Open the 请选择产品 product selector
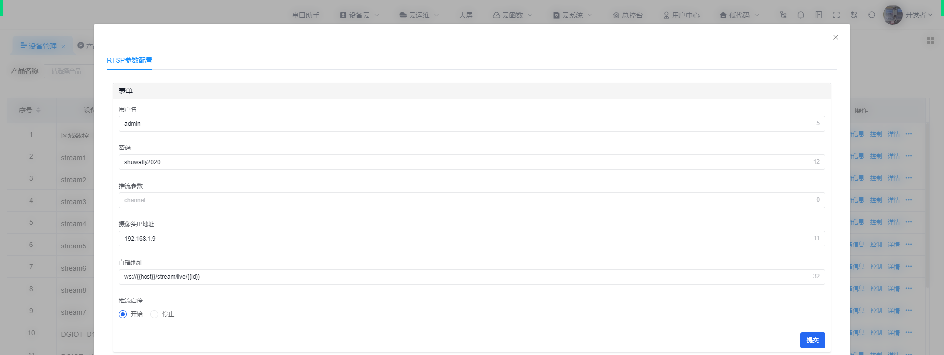This screenshot has height=355, width=944. point(69,71)
